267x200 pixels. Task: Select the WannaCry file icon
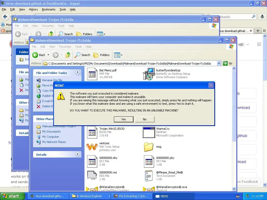click(149, 132)
